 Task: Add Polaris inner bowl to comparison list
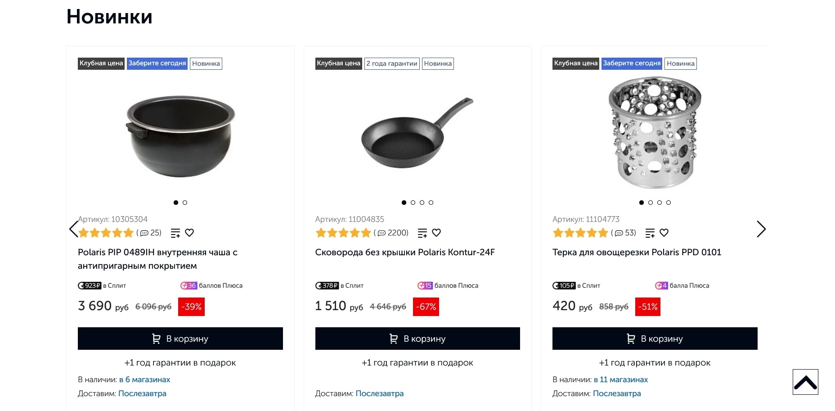[x=175, y=233]
